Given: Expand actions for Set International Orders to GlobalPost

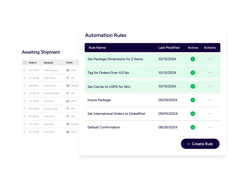Looking at the screenshot, I should [210, 114].
